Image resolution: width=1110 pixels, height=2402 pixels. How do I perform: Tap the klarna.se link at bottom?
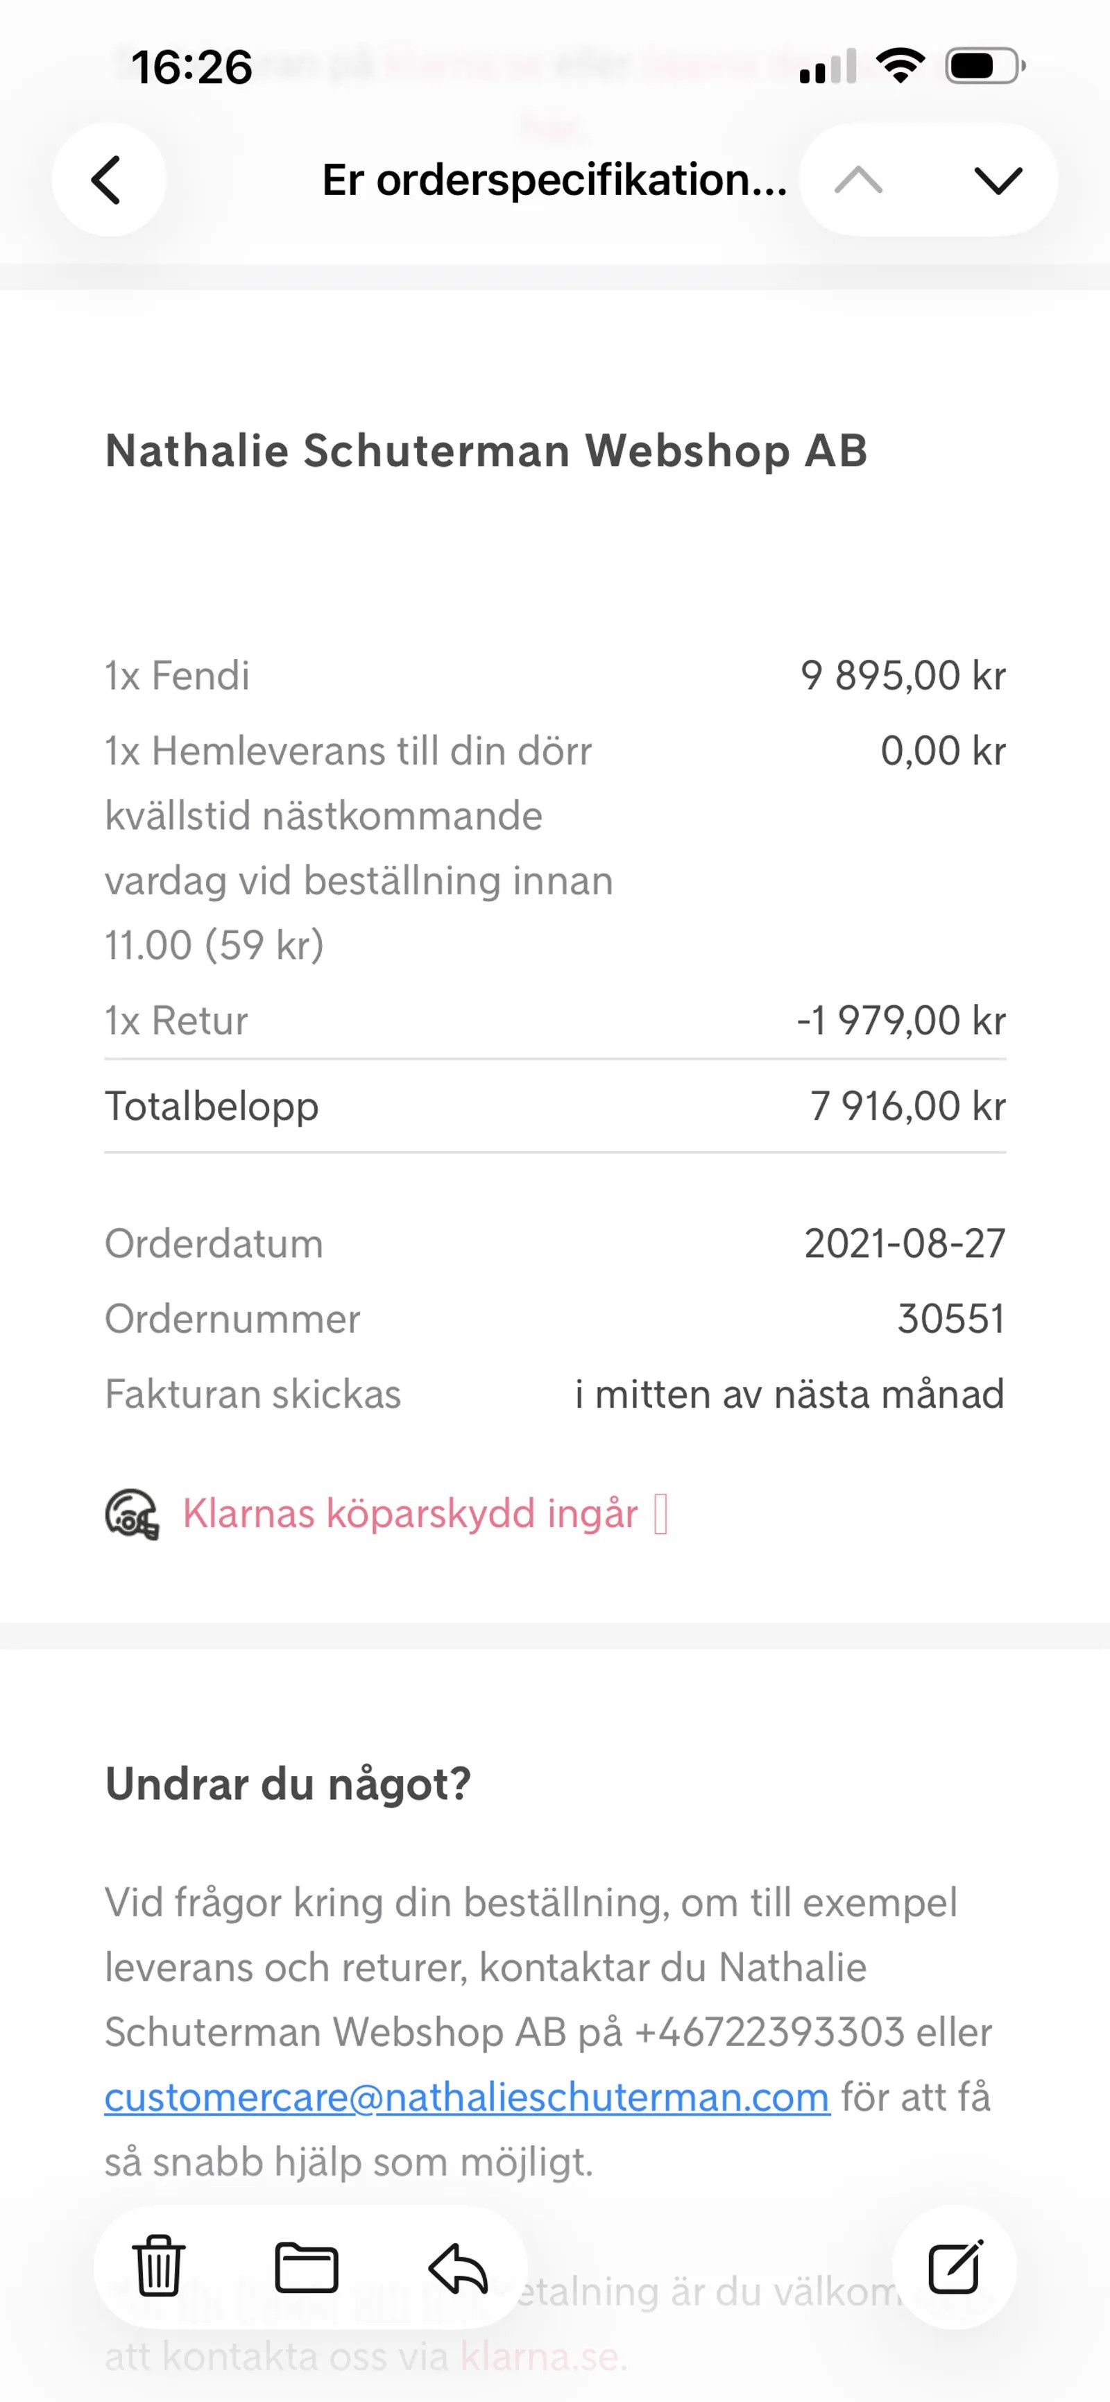point(540,2356)
